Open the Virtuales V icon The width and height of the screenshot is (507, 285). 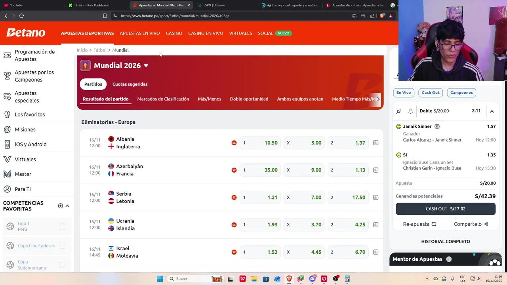[x=7, y=159]
